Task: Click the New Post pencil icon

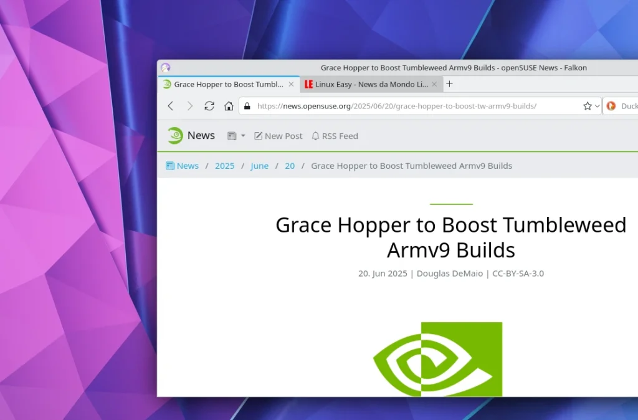Action: click(x=257, y=136)
